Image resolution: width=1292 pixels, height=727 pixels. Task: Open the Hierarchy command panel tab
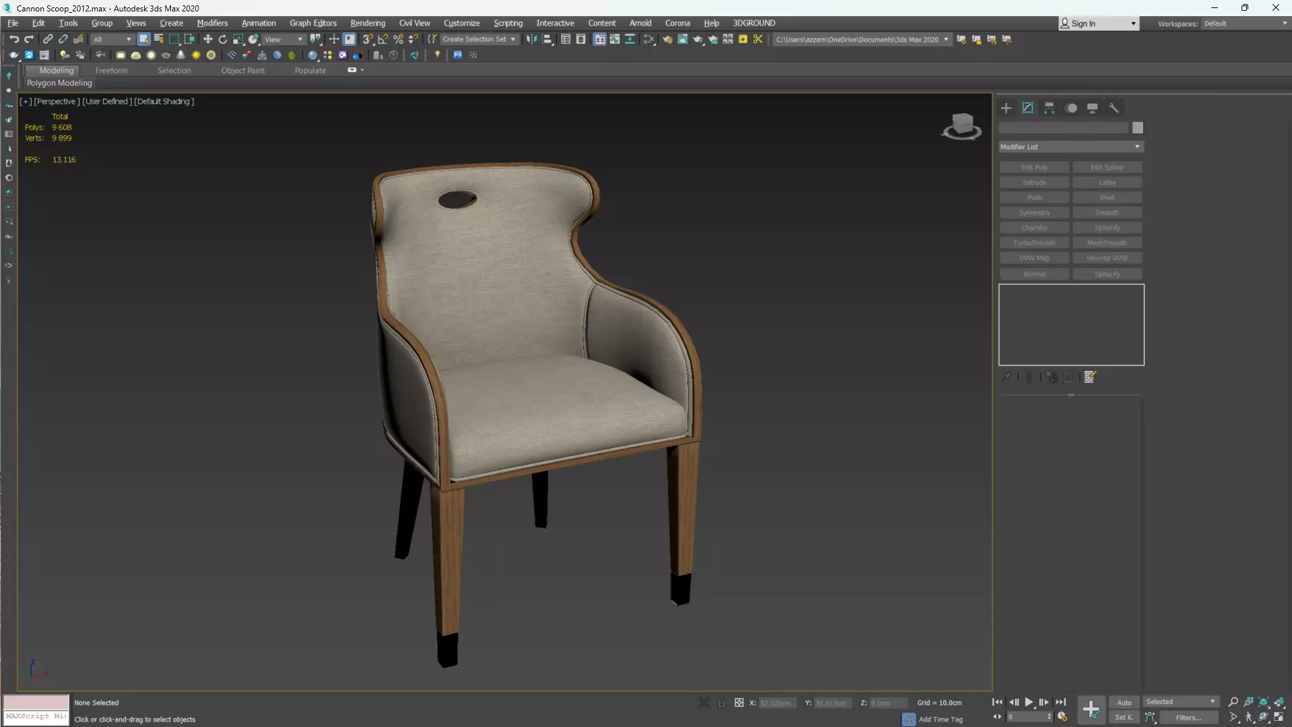tap(1049, 108)
